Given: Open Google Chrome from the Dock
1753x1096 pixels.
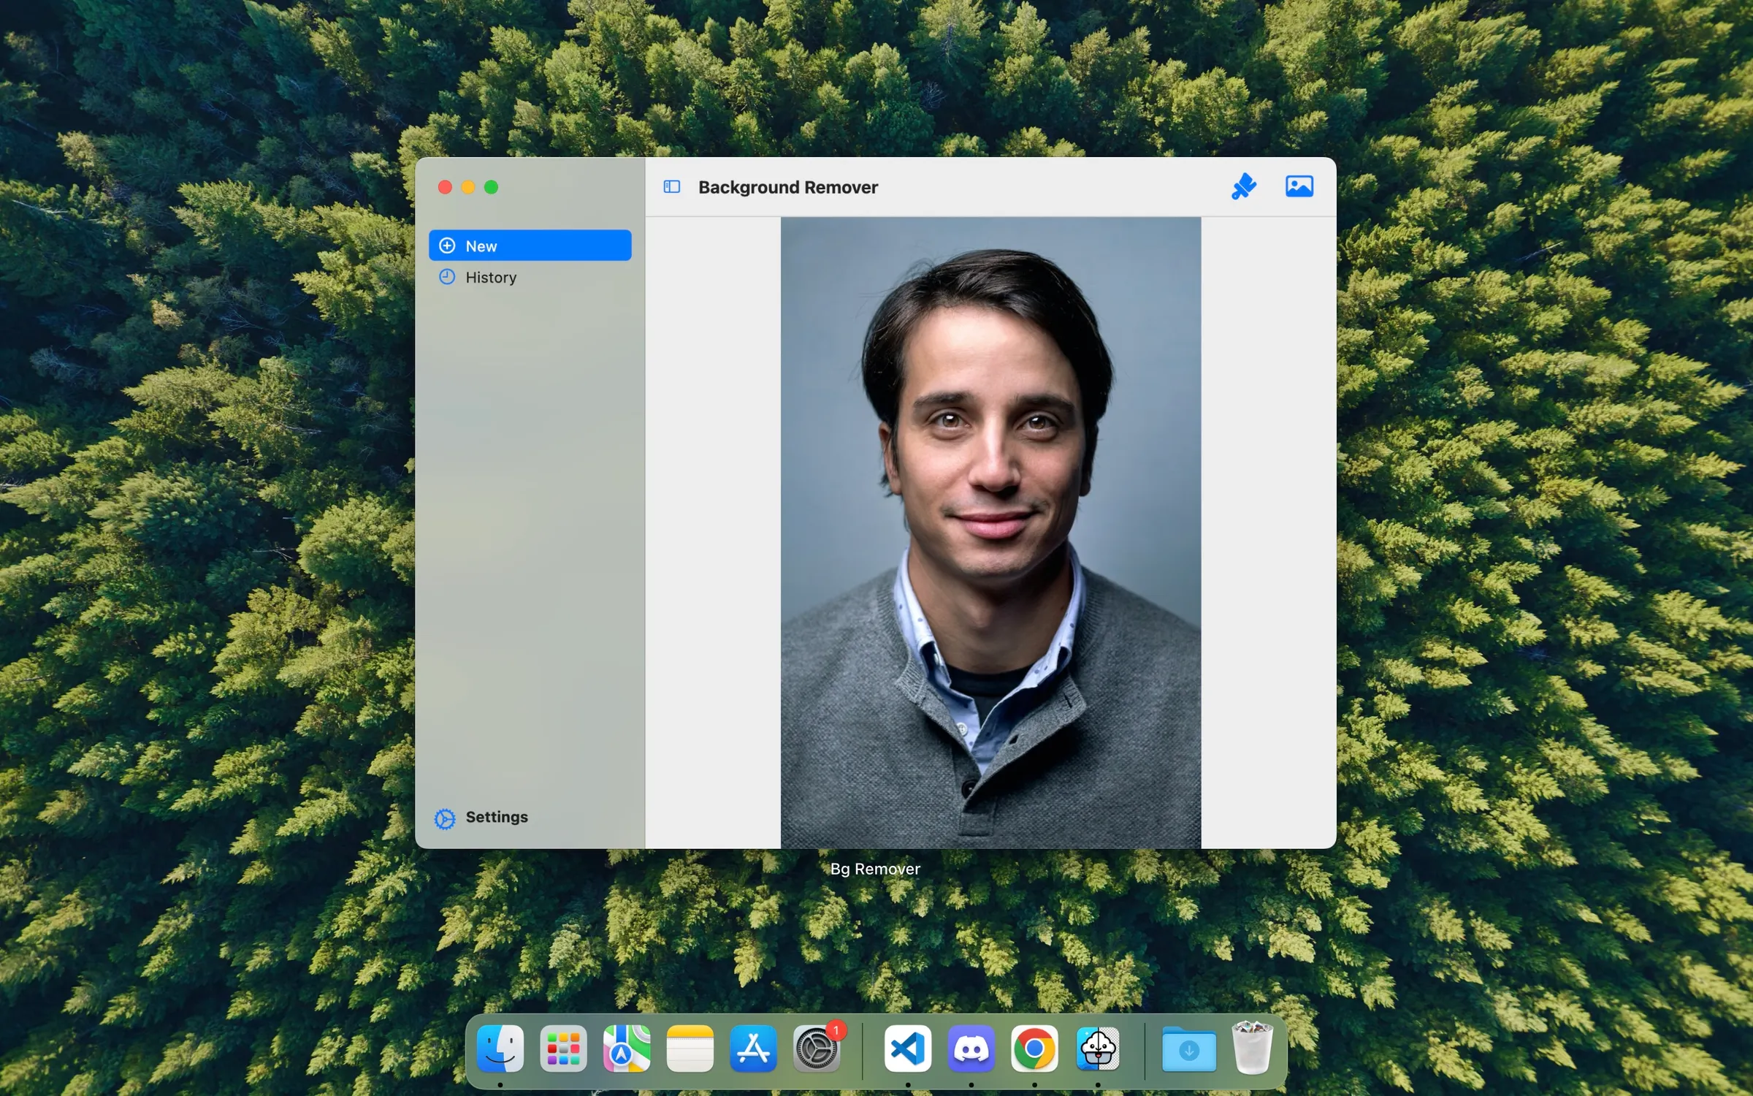Looking at the screenshot, I should [1034, 1050].
